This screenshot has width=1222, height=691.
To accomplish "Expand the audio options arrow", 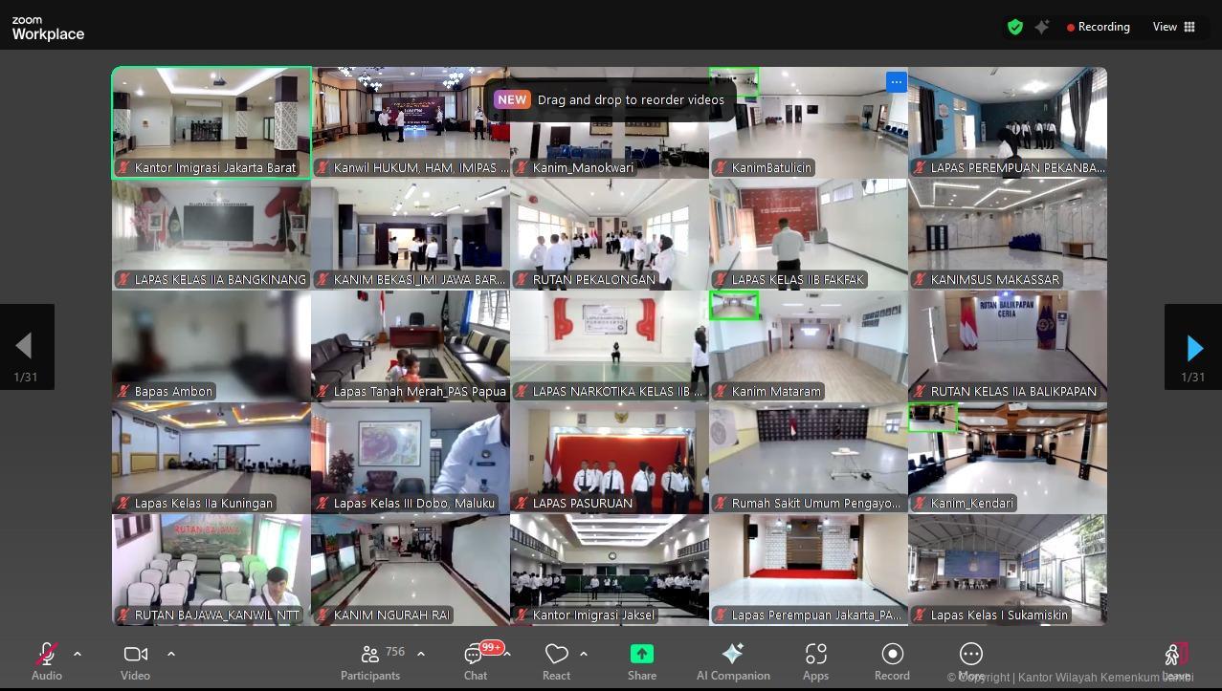I will pos(78,654).
